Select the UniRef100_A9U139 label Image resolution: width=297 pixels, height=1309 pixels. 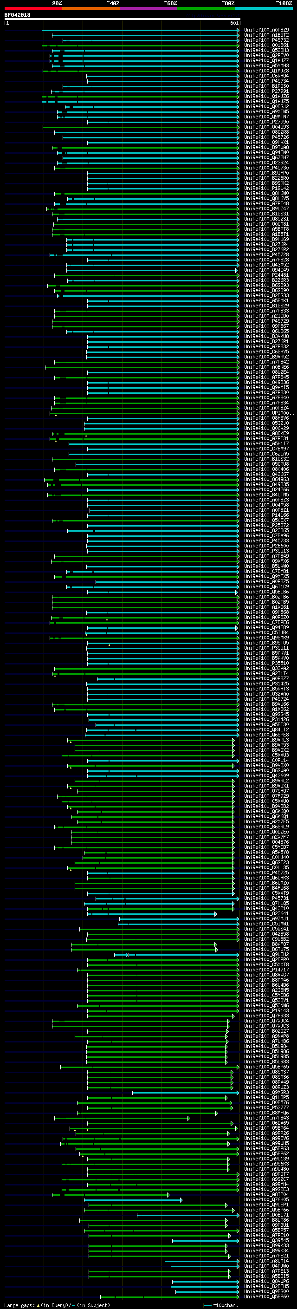pos(266,1159)
